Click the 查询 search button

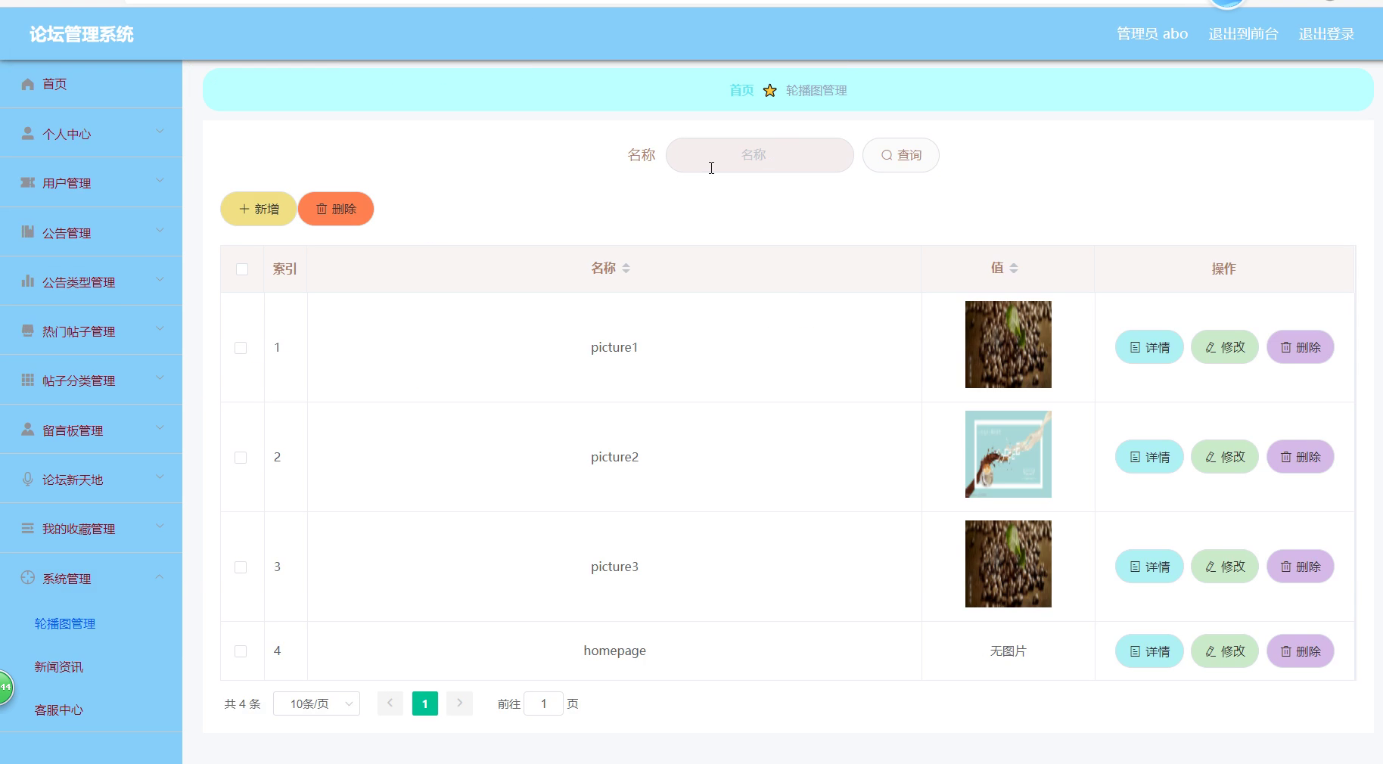901,155
